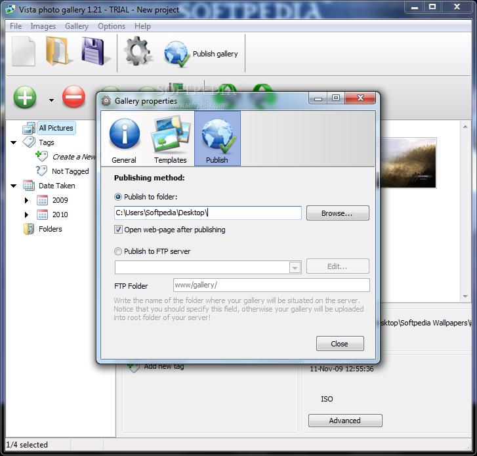This screenshot has height=456, width=477.
Task: Select the Publish tab in Gallery properties
Action: pos(217,138)
